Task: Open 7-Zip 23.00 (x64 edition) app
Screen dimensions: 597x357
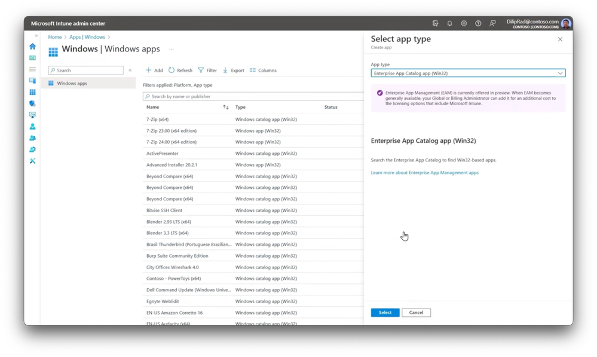Action: [x=172, y=131]
